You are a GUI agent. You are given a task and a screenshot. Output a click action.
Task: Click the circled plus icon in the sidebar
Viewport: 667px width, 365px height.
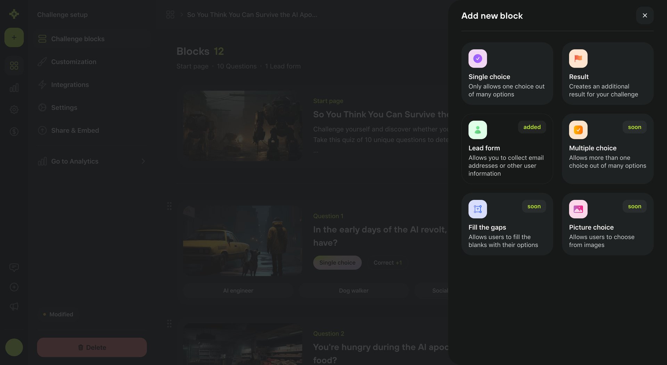(x=14, y=287)
